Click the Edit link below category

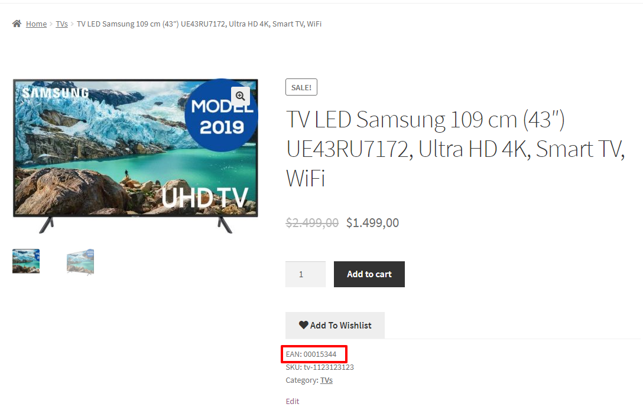pos(293,402)
